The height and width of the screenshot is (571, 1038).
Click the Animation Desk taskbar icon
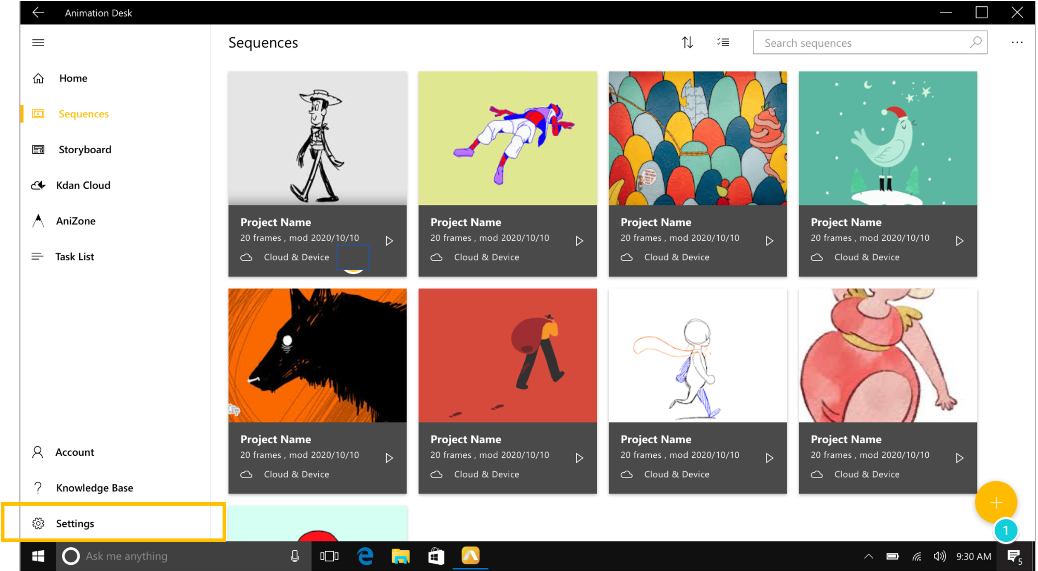pos(470,556)
